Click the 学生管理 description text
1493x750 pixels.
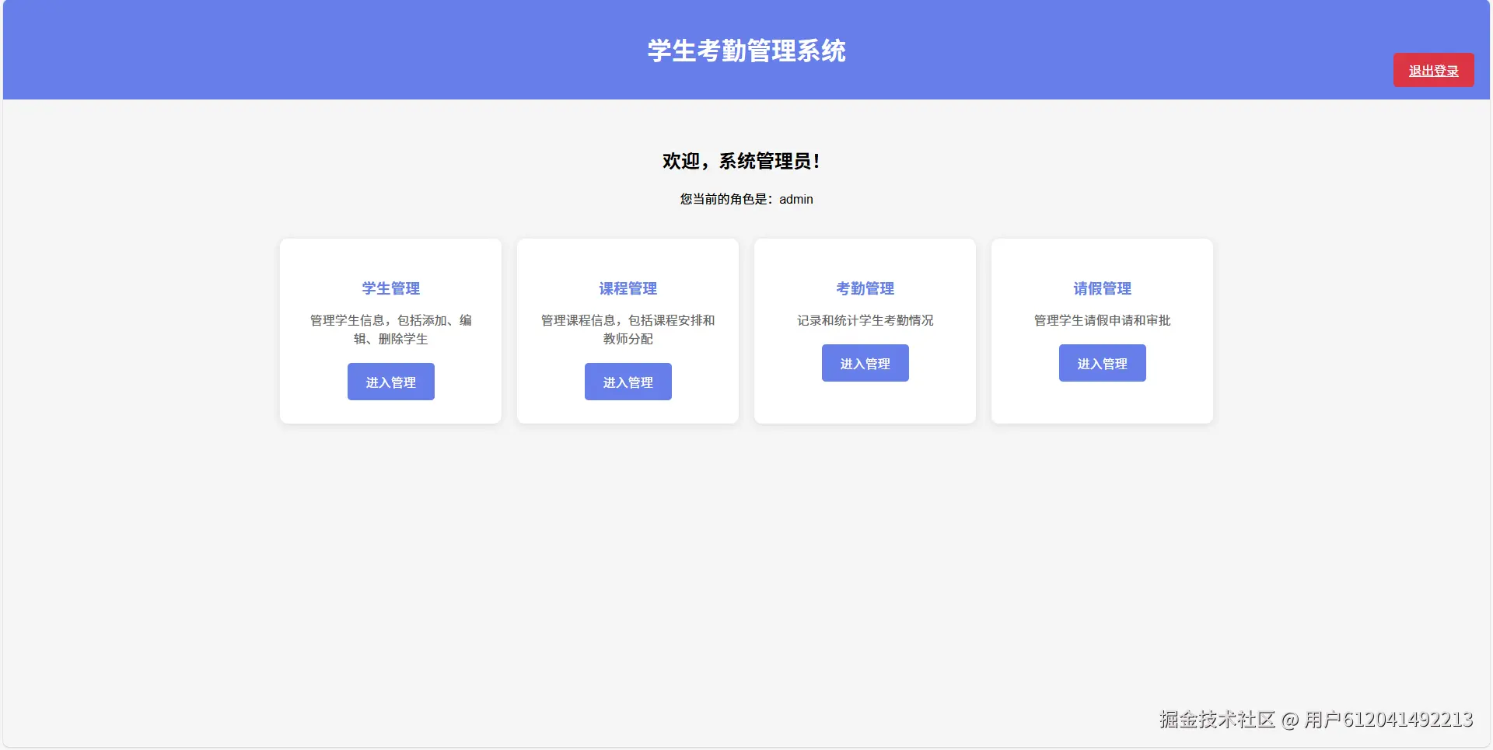390,330
